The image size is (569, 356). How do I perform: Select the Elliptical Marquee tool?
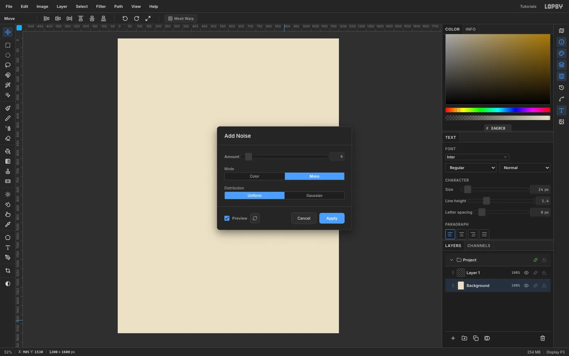(7, 55)
